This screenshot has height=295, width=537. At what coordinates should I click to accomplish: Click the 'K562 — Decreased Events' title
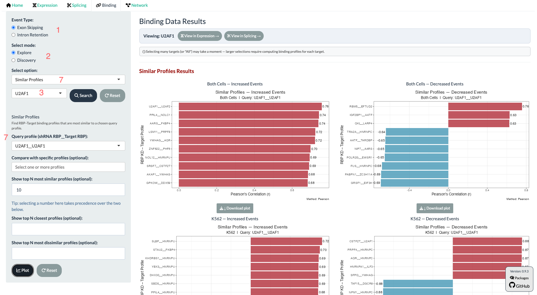click(435, 219)
